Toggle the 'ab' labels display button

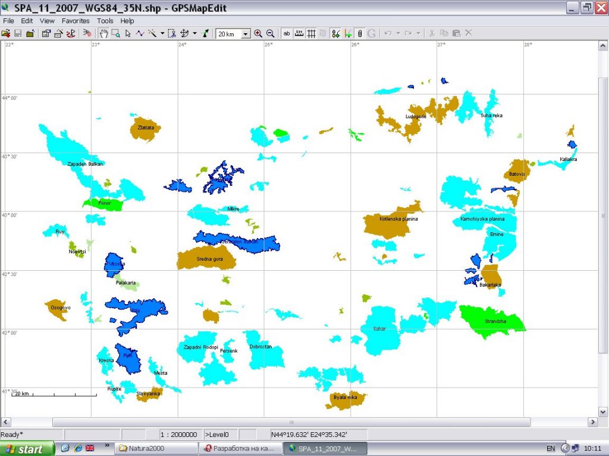[287, 33]
